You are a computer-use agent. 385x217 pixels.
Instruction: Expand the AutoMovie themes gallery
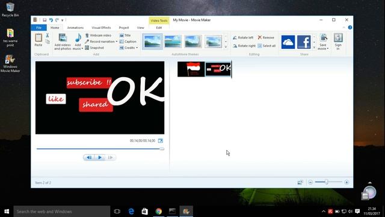click(x=226, y=47)
